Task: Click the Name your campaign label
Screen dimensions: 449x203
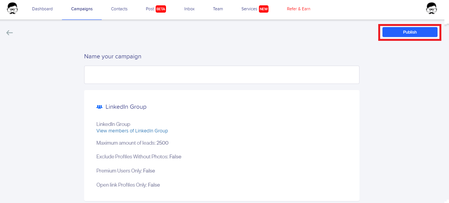Action: [112, 56]
